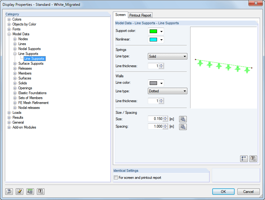Click the magnifier icon next to Spacing field
Screen dimensions: 265x200
click(x=183, y=126)
